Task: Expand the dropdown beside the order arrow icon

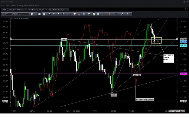Action: point(113,14)
